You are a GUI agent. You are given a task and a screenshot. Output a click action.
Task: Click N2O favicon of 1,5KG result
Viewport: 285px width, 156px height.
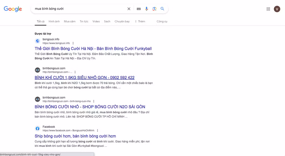37,70
